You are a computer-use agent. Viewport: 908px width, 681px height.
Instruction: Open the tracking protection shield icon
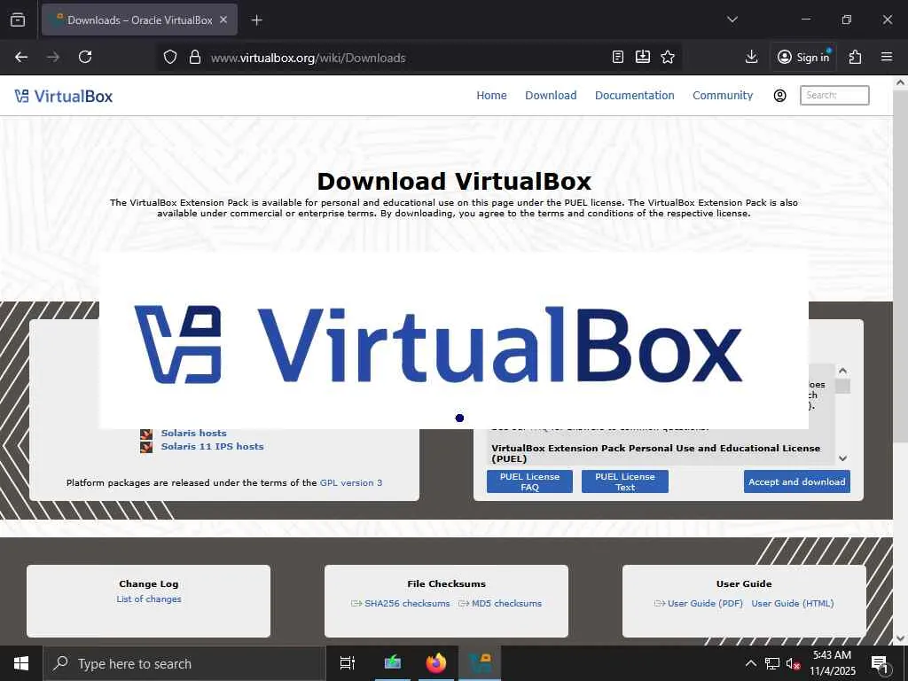coord(169,58)
